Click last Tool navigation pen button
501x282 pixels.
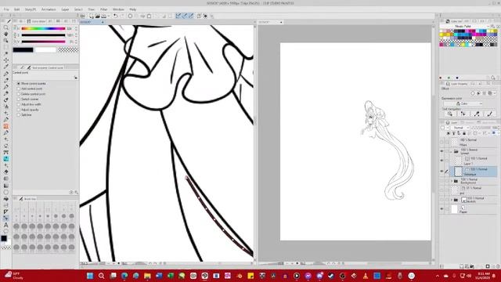pos(489,114)
